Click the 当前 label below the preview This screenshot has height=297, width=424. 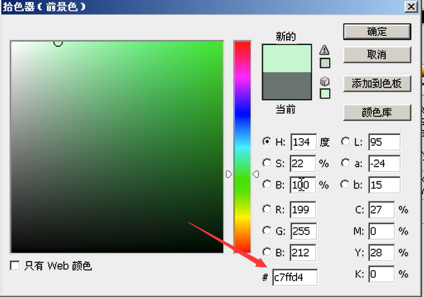286,109
